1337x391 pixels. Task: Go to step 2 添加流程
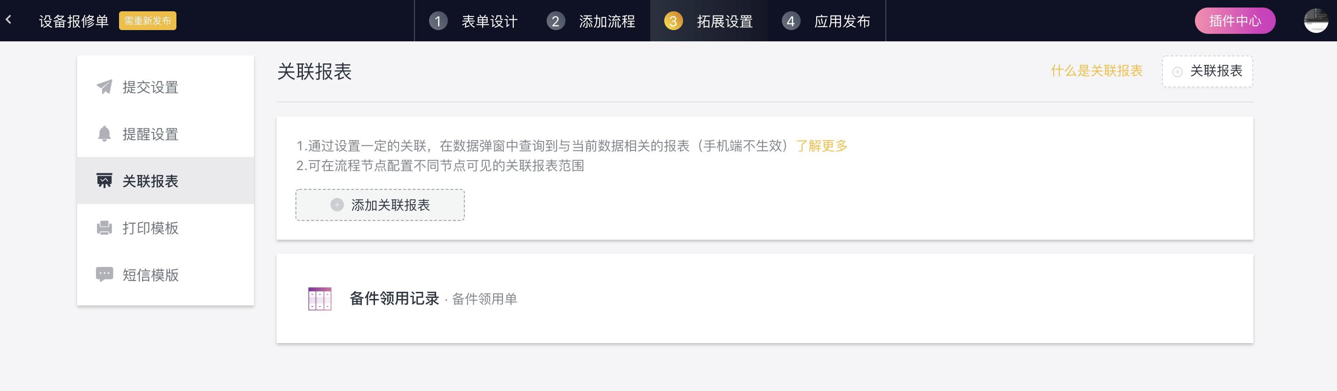[591, 21]
